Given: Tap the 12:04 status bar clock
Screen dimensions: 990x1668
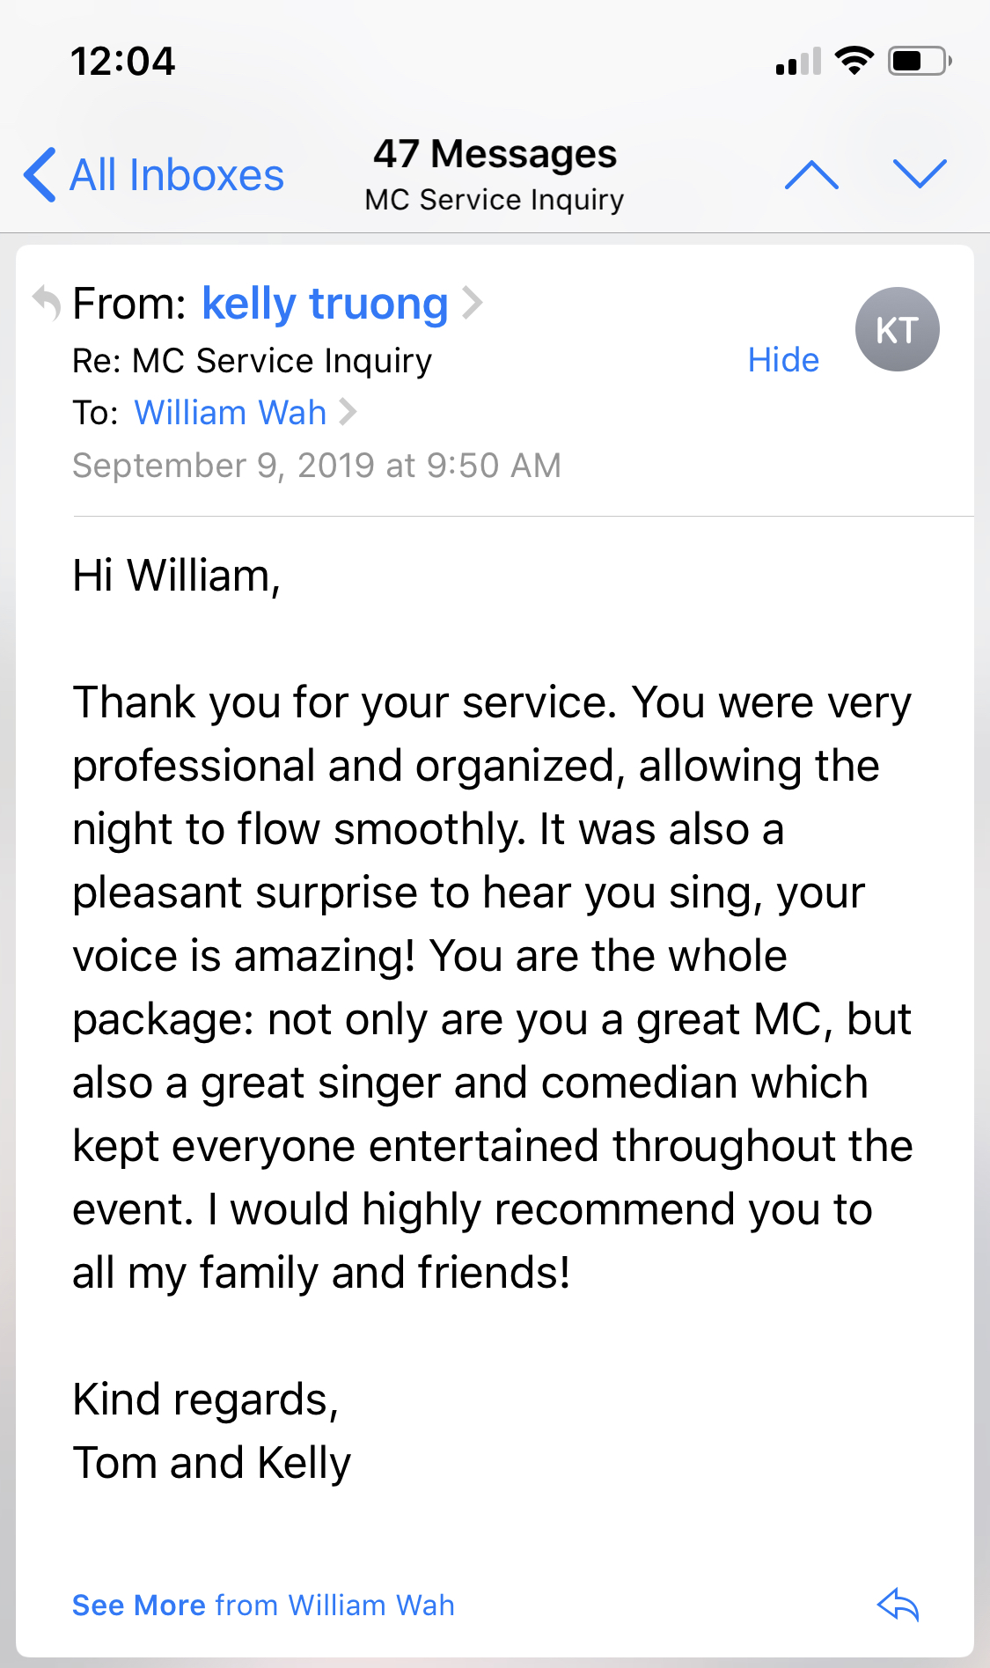Looking at the screenshot, I should (x=123, y=62).
